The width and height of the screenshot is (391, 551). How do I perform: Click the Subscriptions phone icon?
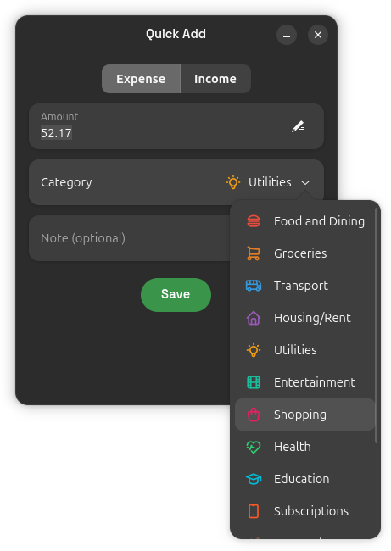(253, 511)
